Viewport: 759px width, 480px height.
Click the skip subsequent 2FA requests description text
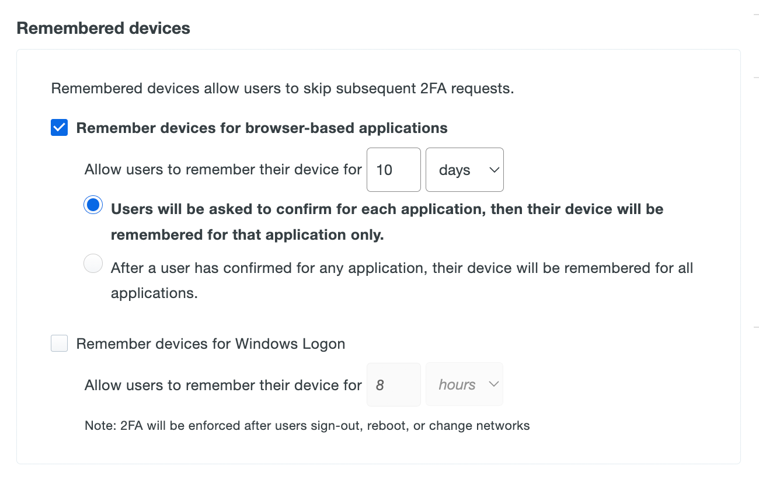[x=279, y=88]
